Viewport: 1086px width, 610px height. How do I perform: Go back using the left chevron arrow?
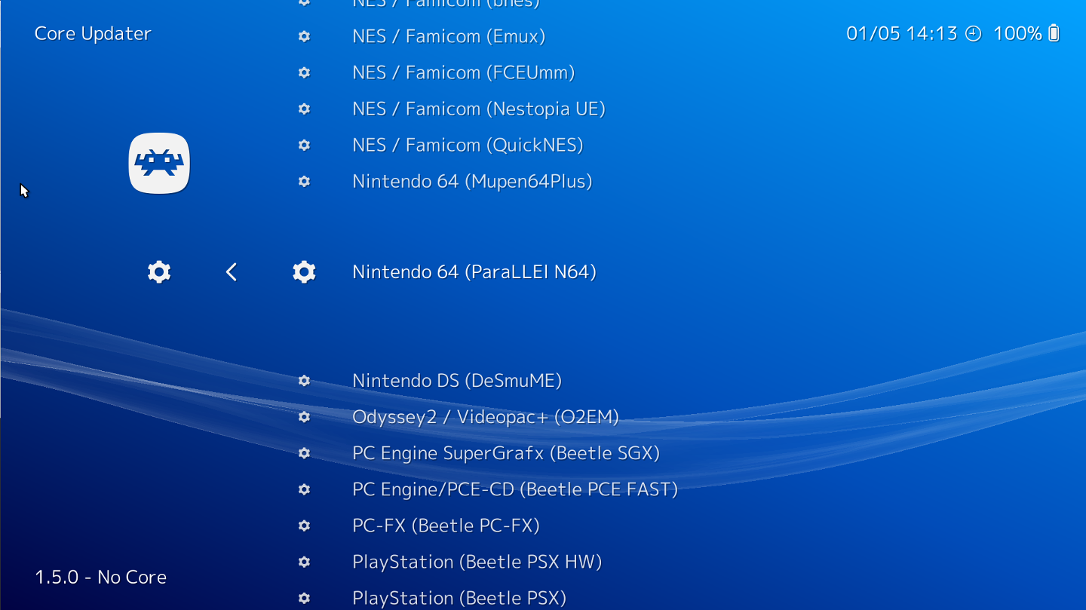(x=232, y=271)
